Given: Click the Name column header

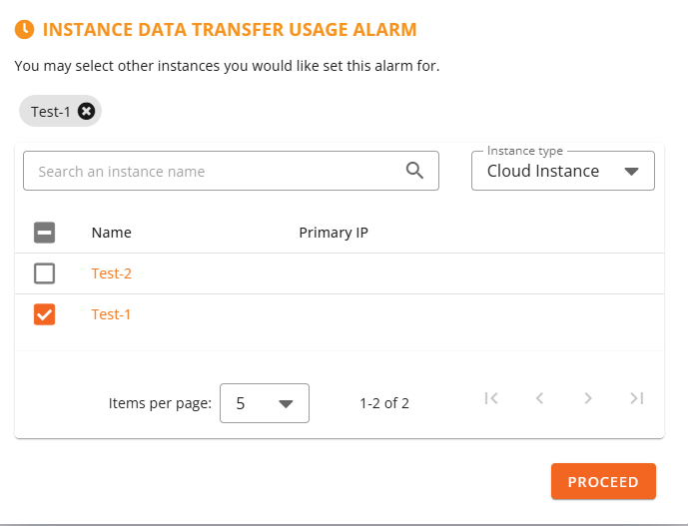Looking at the screenshot, I should click(112, 233).
